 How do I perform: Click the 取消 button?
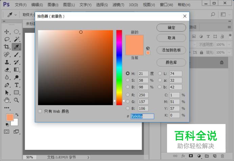click(171, 38)
